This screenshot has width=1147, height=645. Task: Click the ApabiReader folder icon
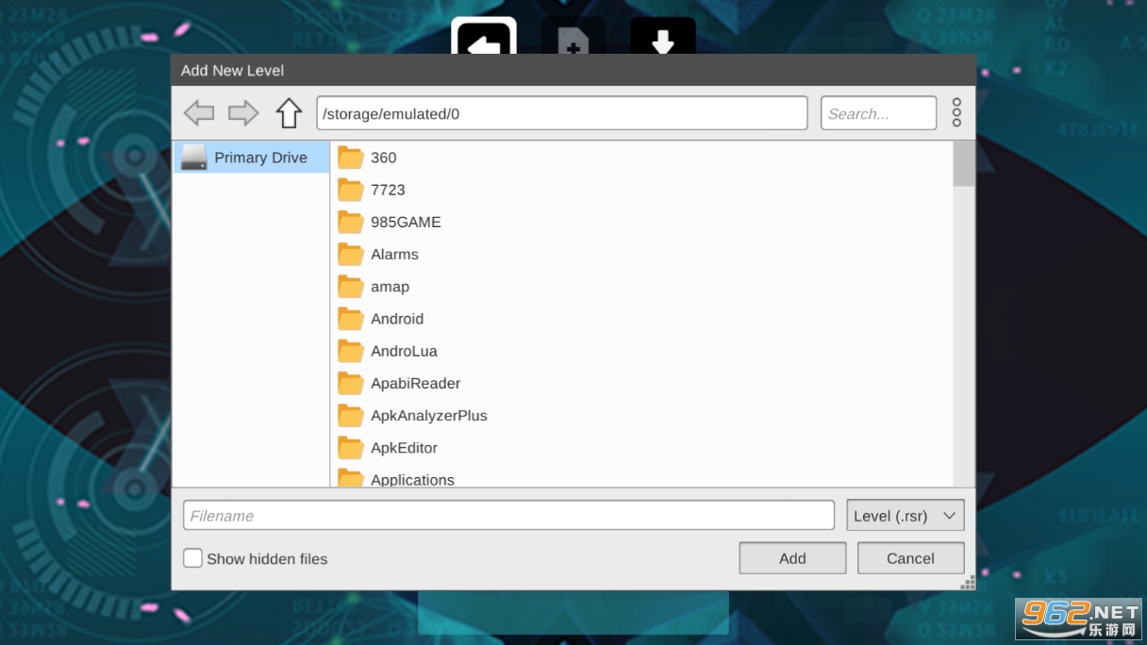[x=351, y=384]
